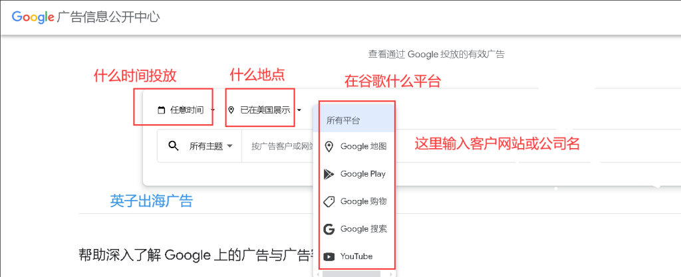The height and width of the screenshot is (277, 681).
Task: Click the platform list horizontal scrollbar
Action: coord(351,273)
